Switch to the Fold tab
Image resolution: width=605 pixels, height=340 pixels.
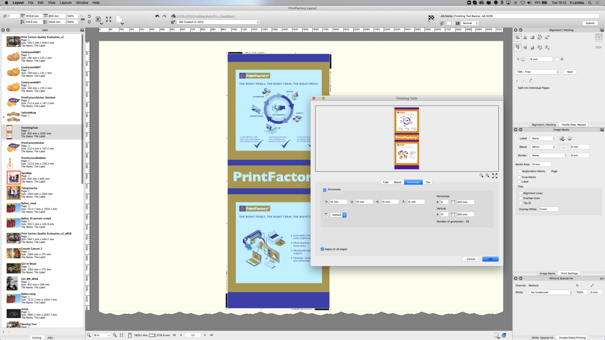[386, 182]
